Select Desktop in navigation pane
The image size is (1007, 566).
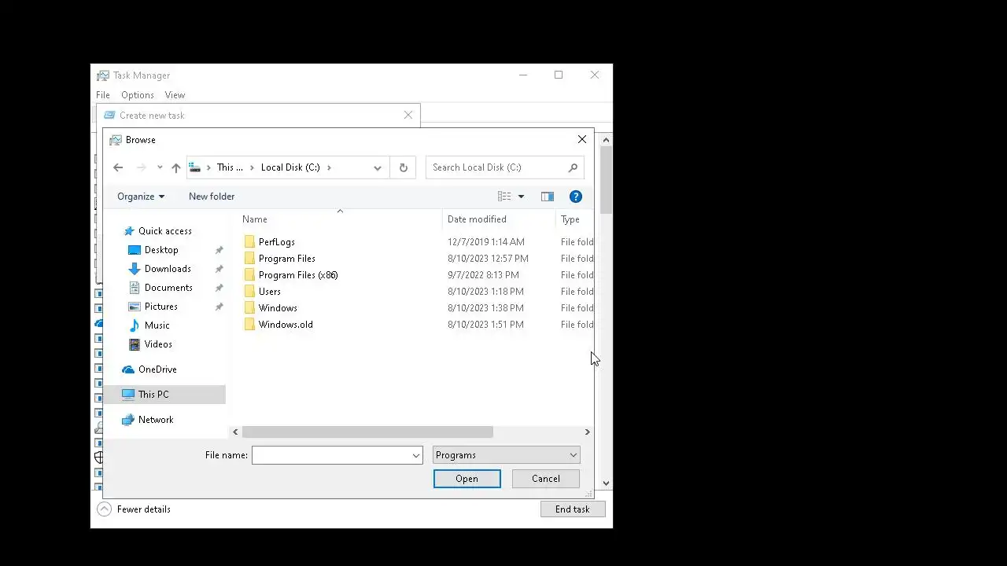coord(161,250)
